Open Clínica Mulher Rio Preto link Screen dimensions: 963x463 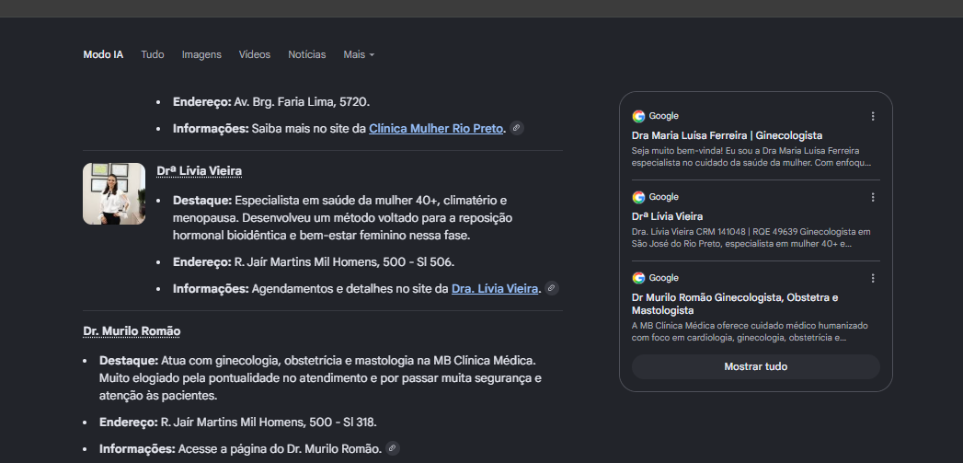point(436,129)
